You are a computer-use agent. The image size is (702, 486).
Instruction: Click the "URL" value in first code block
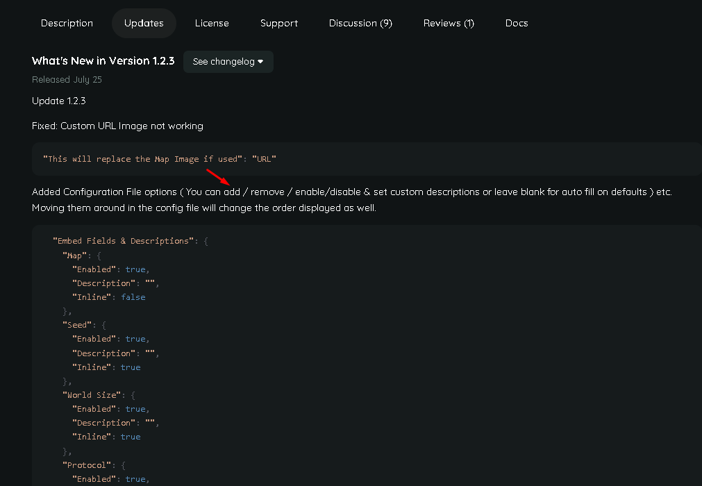point(264,159)
